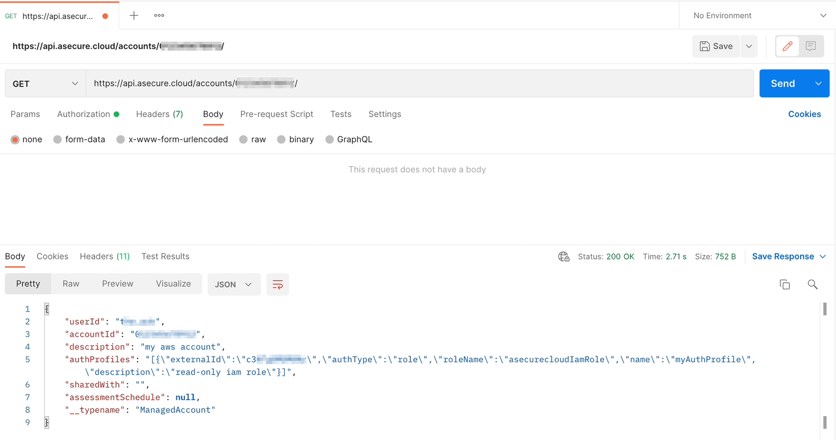Viewport: 836px width, 440px height.
Task: Click the request title above the URL bar
Action: (118, 46)
